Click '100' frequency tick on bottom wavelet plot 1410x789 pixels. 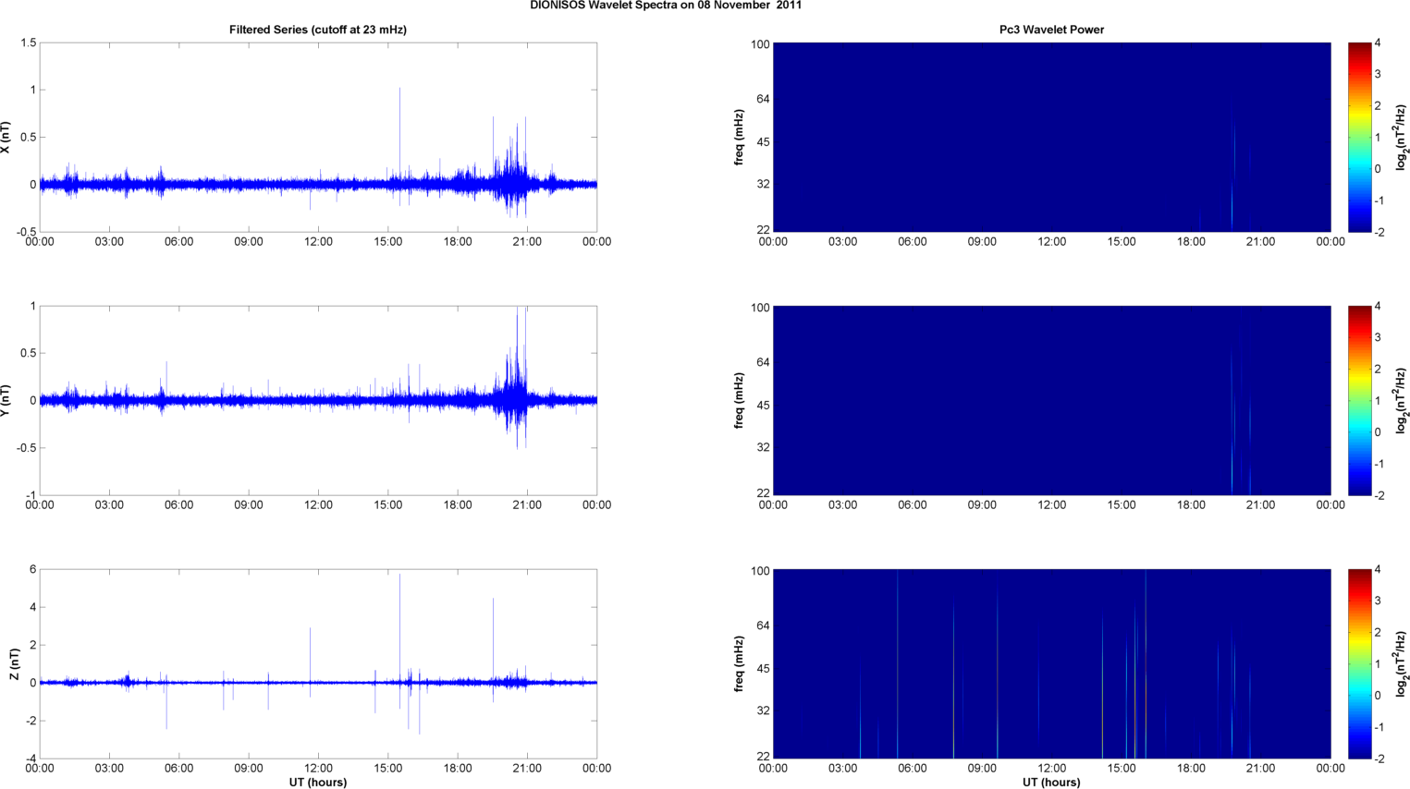point(761,571)
